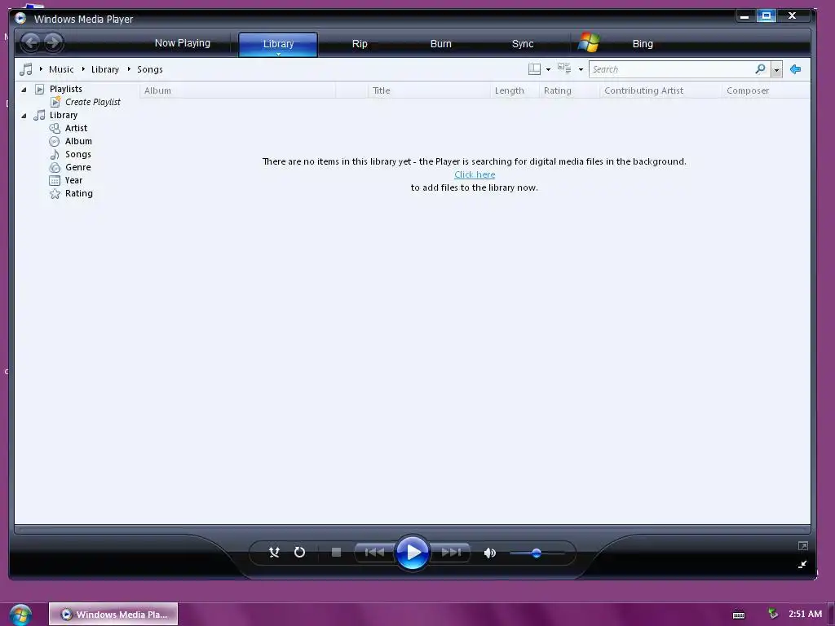The height and width of the screenshot is (626, 835).
Task: Click the Genre icon in the tree
Action: pos(55,168)
